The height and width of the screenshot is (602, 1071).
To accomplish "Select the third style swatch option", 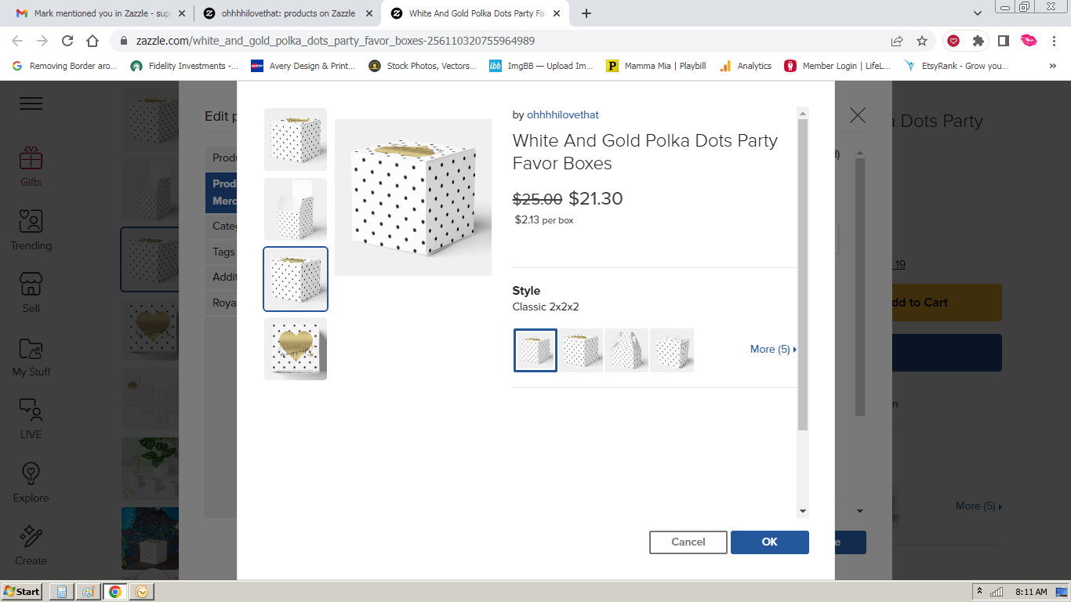I will click(626, 350).
